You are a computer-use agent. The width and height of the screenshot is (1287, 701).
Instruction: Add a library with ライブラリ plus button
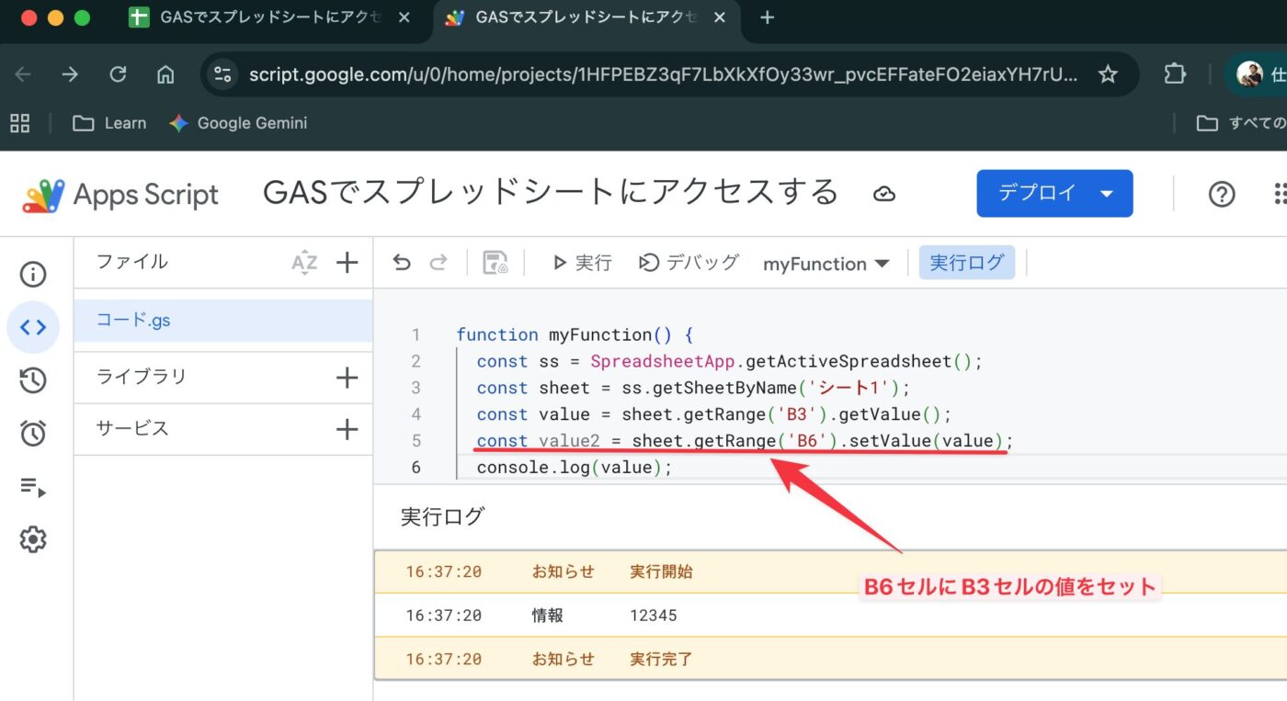tap(347, 378)
